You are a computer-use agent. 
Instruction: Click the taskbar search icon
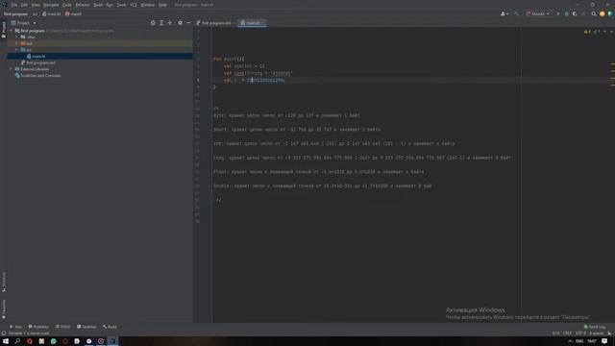tap(17, 341)
